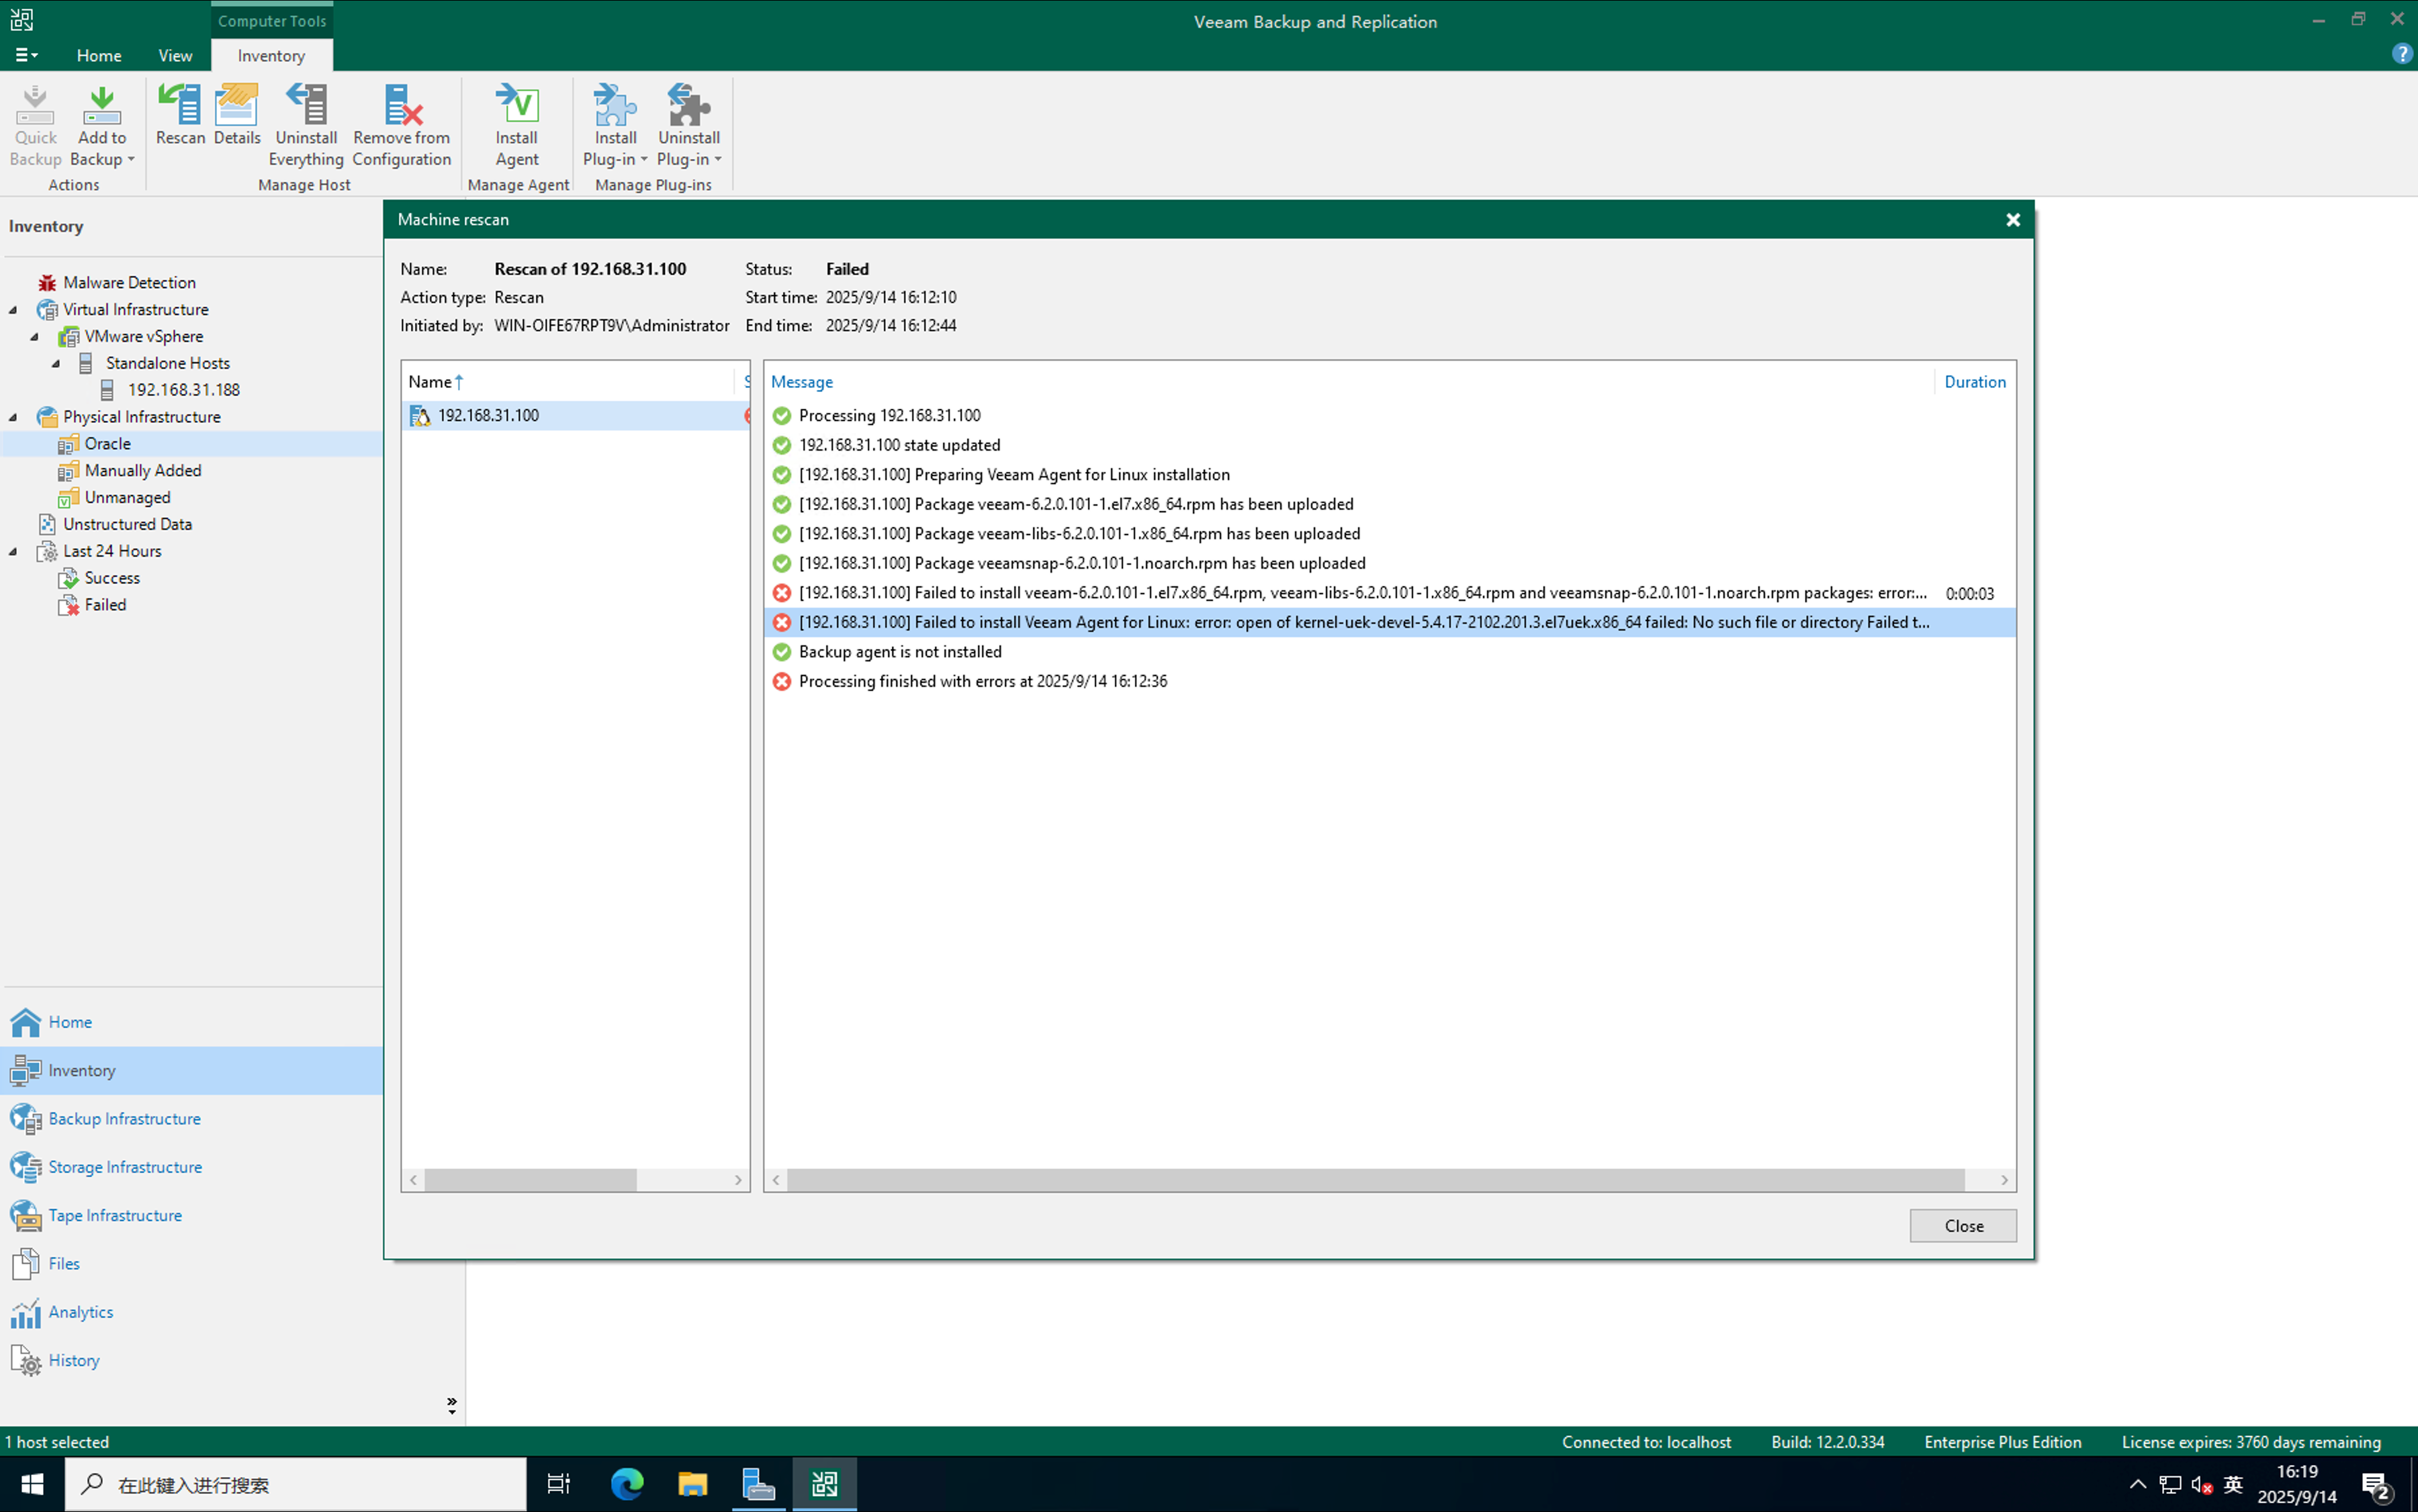The image size is (2418, 1512).
Task: Open Backup Infrastructure navigation pane
Action: (124, 1118)
